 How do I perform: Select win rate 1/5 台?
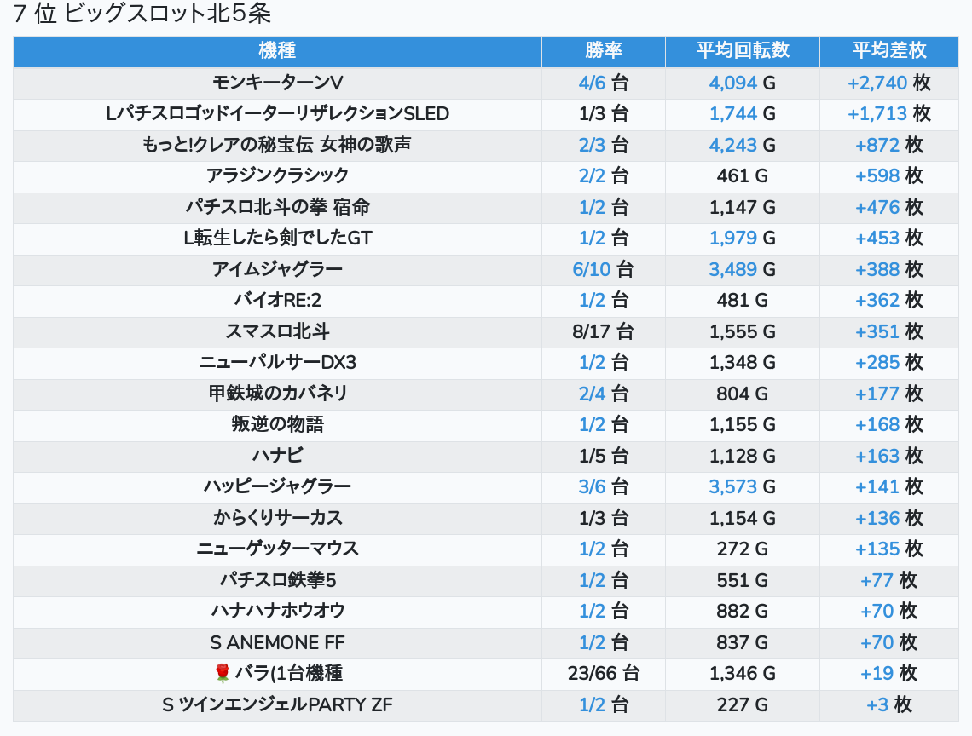(603, 456)
